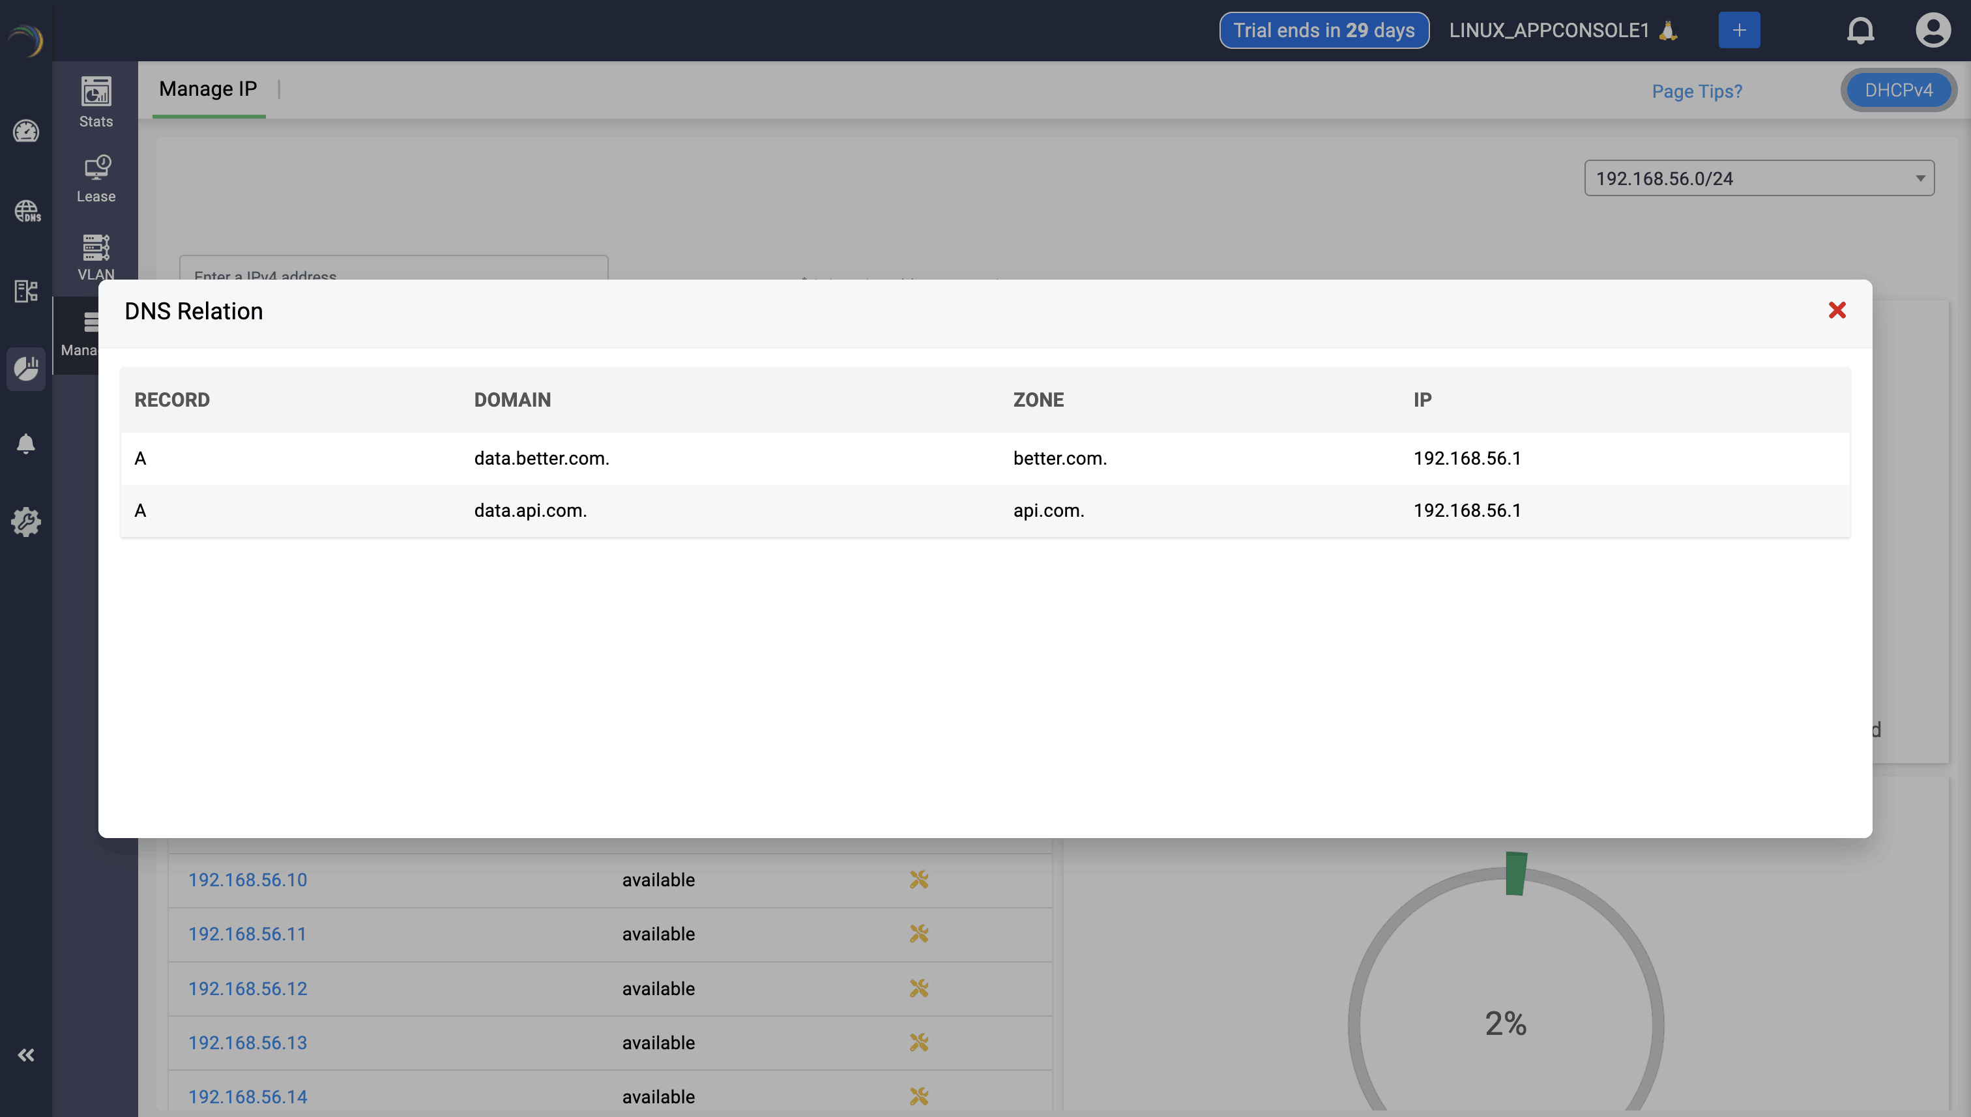1971x1117 pixels.
Task: Expand the 192.168.56.0/24 subnet dropdown
Action: pos(1759,178)
